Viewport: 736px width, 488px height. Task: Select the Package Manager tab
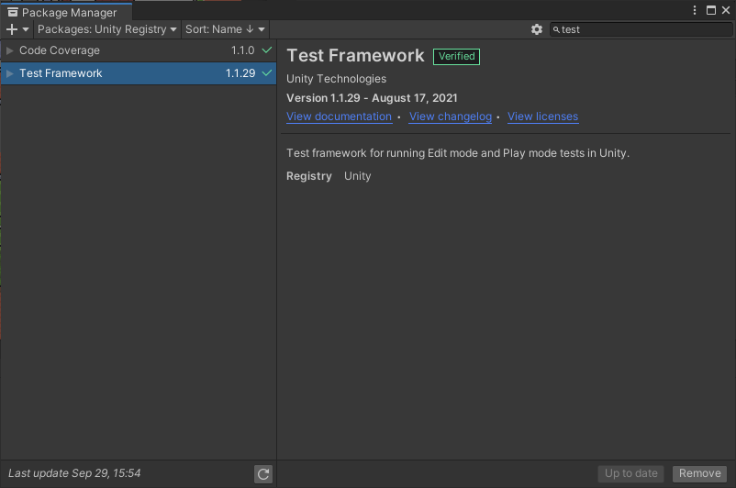[x=66, y=13]
